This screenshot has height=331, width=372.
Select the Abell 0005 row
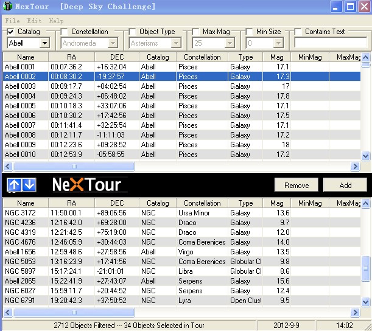coord(181,106)
